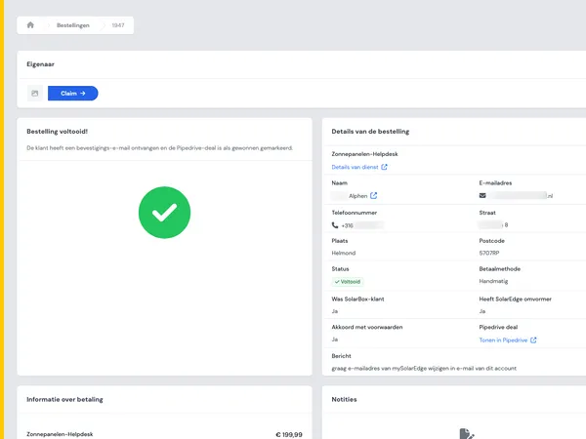Screen dimensions: 586x439
Task: Open Tonen in Pipedrive link
Action: (x=503, y=340)
